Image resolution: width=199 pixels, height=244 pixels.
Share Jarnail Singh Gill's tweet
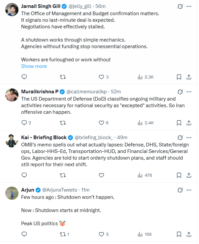click(x=189, y=77)
